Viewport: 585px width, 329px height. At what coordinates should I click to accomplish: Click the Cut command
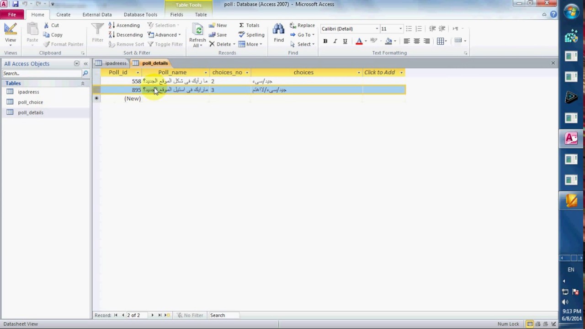tap(51, 25)
